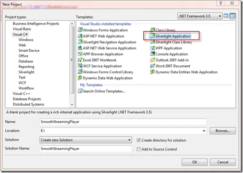Select the Dynamic Data Web Application icon

tap(80, 78)
